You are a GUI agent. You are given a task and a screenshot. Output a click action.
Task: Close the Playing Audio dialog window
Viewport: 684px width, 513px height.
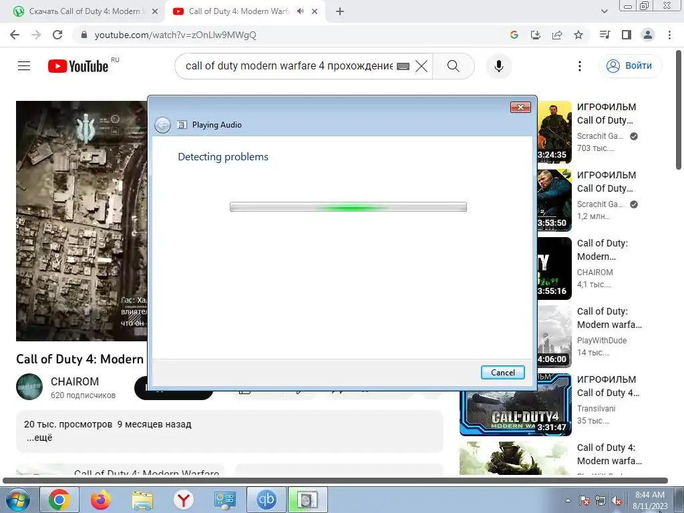click(x=520, y=108)
